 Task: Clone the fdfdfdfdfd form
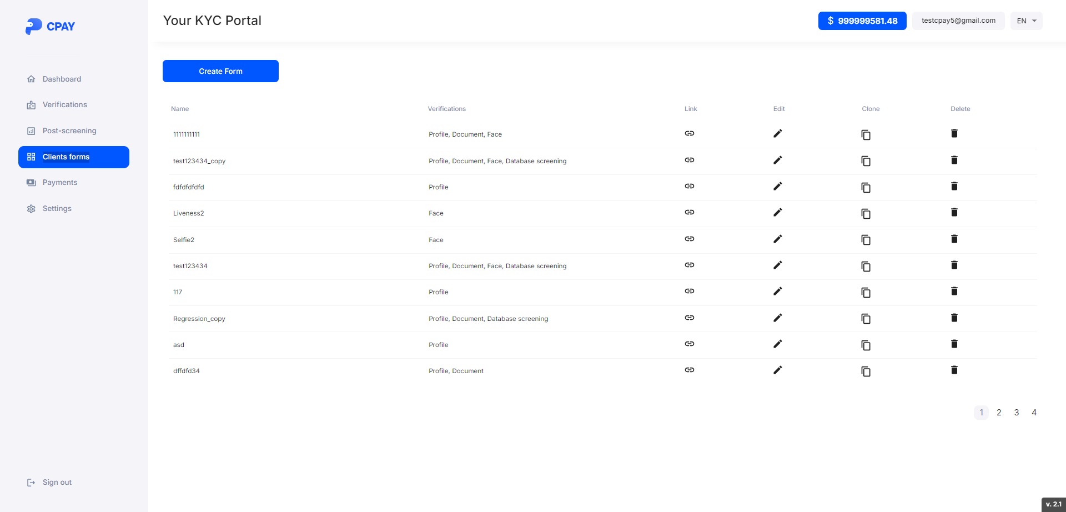866,188
